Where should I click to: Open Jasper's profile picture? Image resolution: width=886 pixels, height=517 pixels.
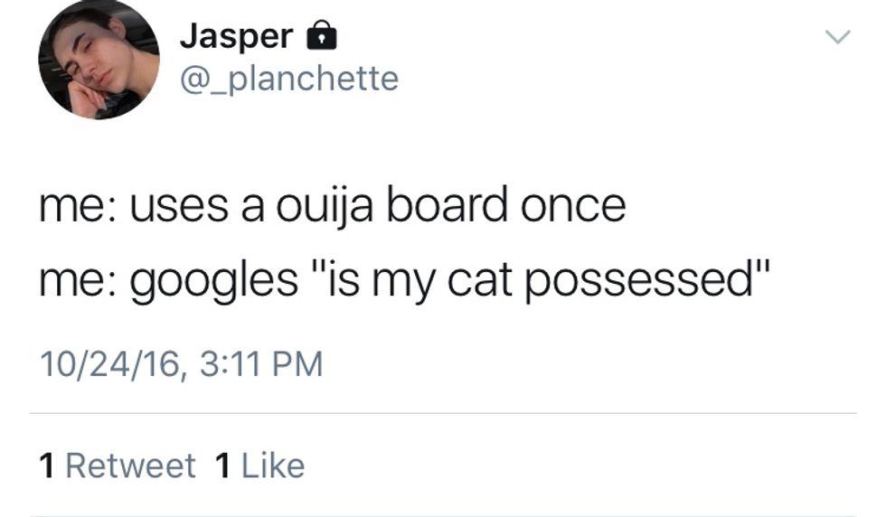[99, 61]
